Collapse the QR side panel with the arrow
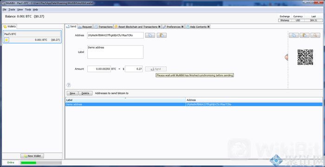Viewport: 325px width, 167px height. tap(286, 57)
